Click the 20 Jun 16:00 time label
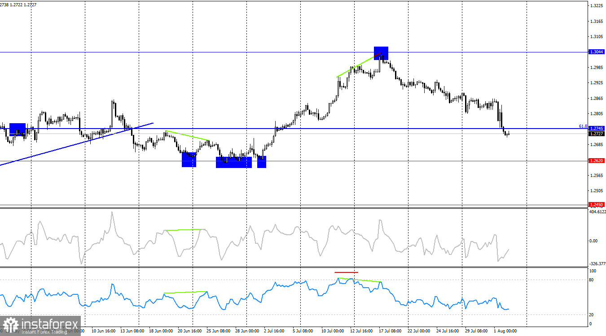This screenshot has width=606, height=336. (189, 331)
